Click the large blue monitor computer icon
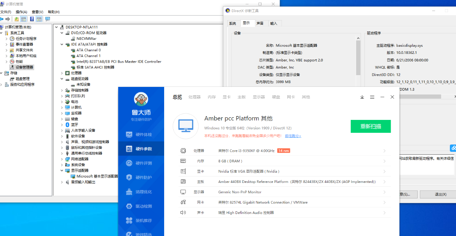456x236 pixels. click(186, 126)
